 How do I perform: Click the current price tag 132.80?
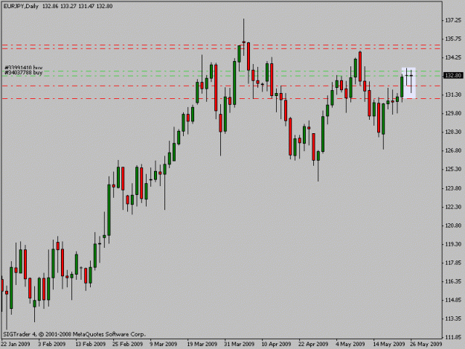[x=453, y=76]
